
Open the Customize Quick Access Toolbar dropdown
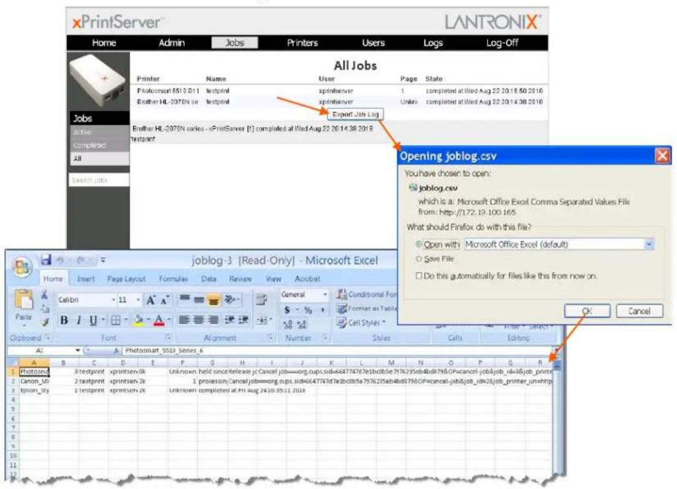103,260
